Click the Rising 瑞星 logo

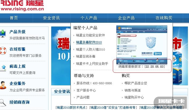click(x=22, y=3)
